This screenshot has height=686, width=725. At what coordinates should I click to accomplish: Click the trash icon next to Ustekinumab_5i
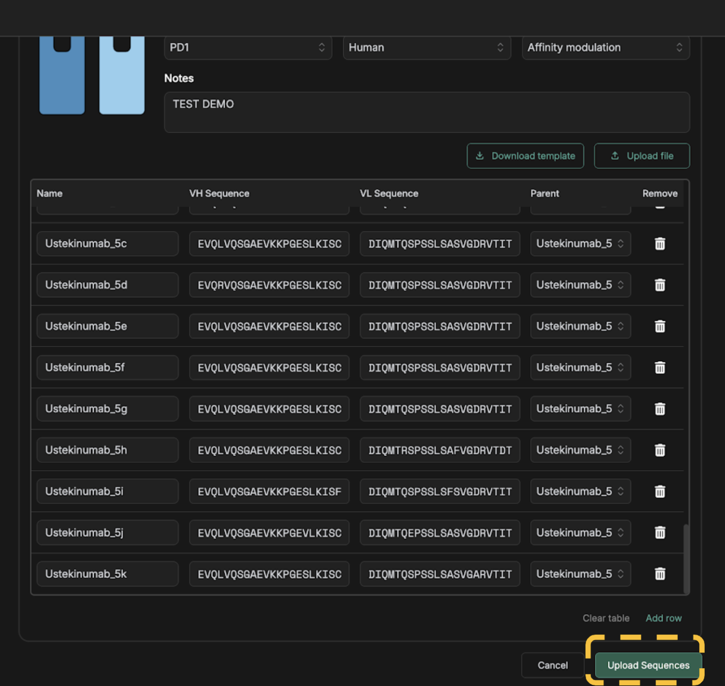(x=660, y=491)
